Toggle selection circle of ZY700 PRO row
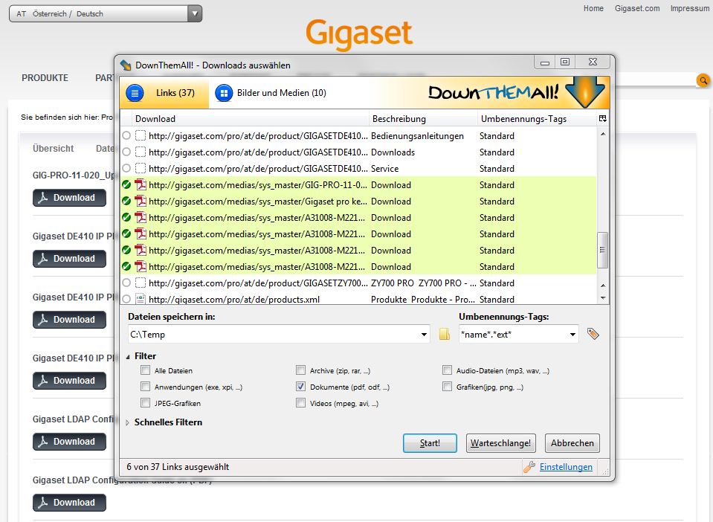This screenshot has width=713, height=522. pos(126,283)
